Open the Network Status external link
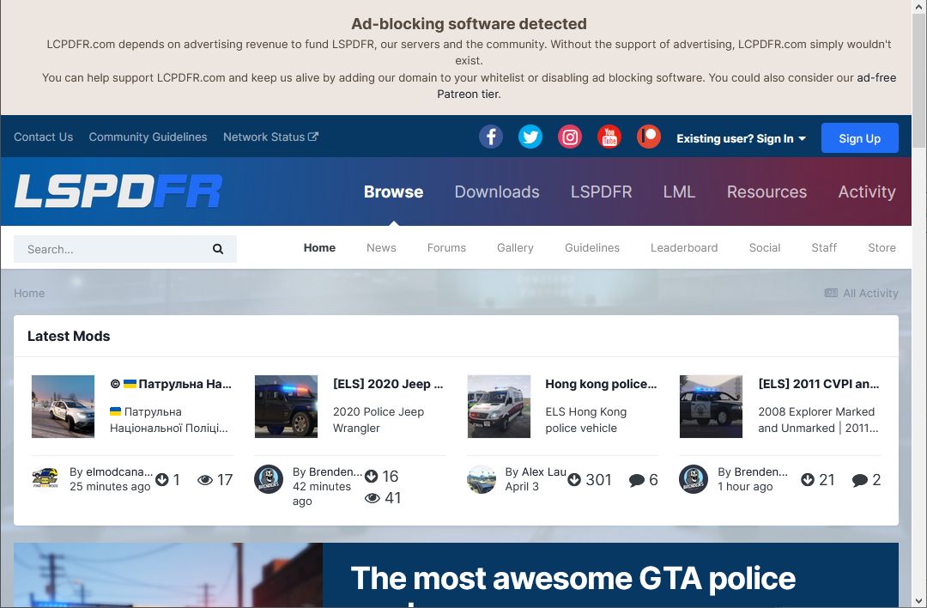The image size is (927, 608). click(270, 137)
